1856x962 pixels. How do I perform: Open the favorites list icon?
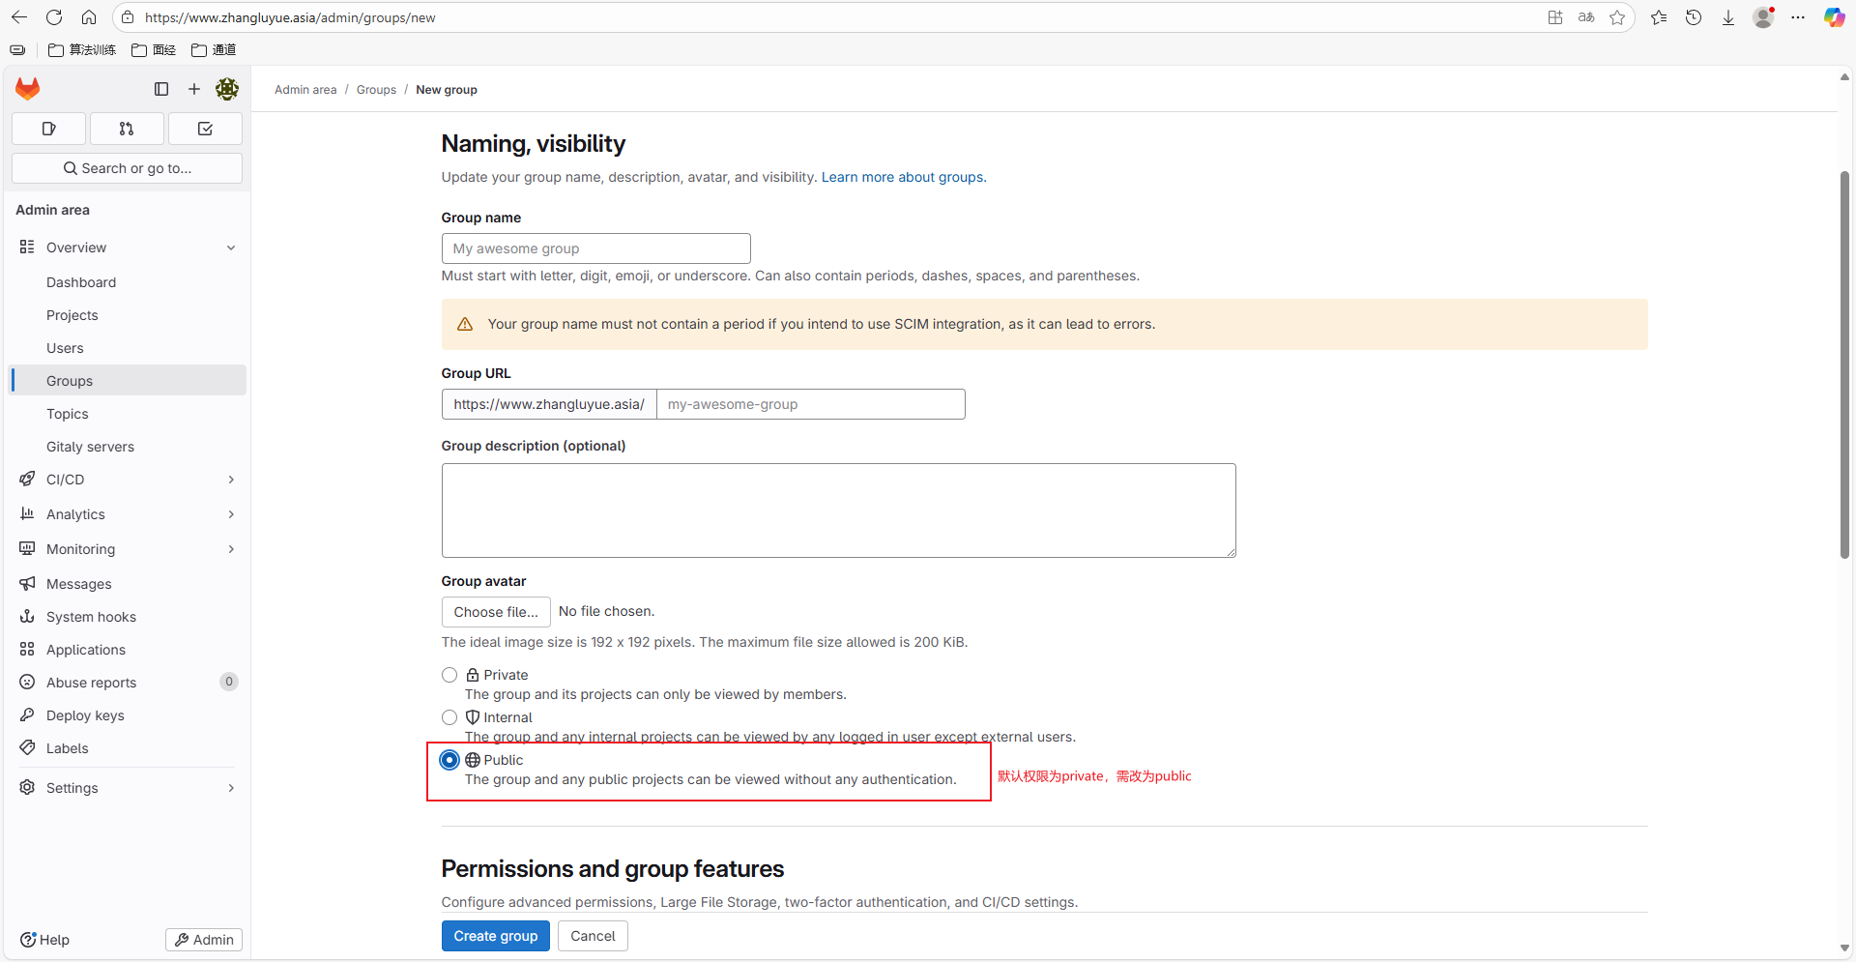coord(1659,17)
